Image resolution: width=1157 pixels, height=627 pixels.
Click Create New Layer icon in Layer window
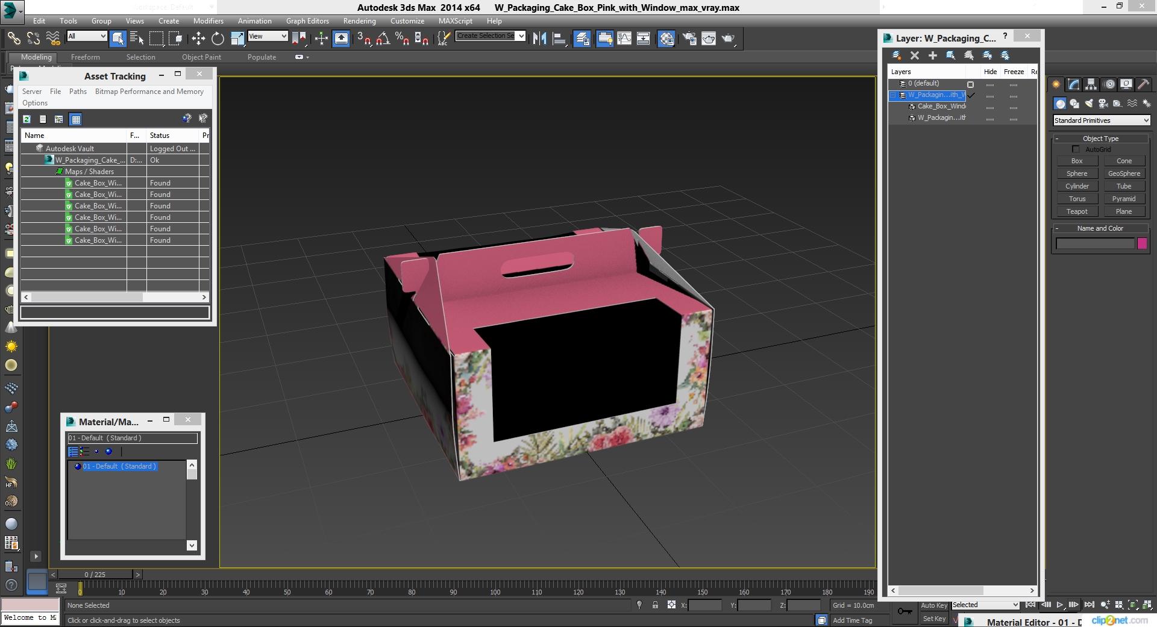(897, 55)
